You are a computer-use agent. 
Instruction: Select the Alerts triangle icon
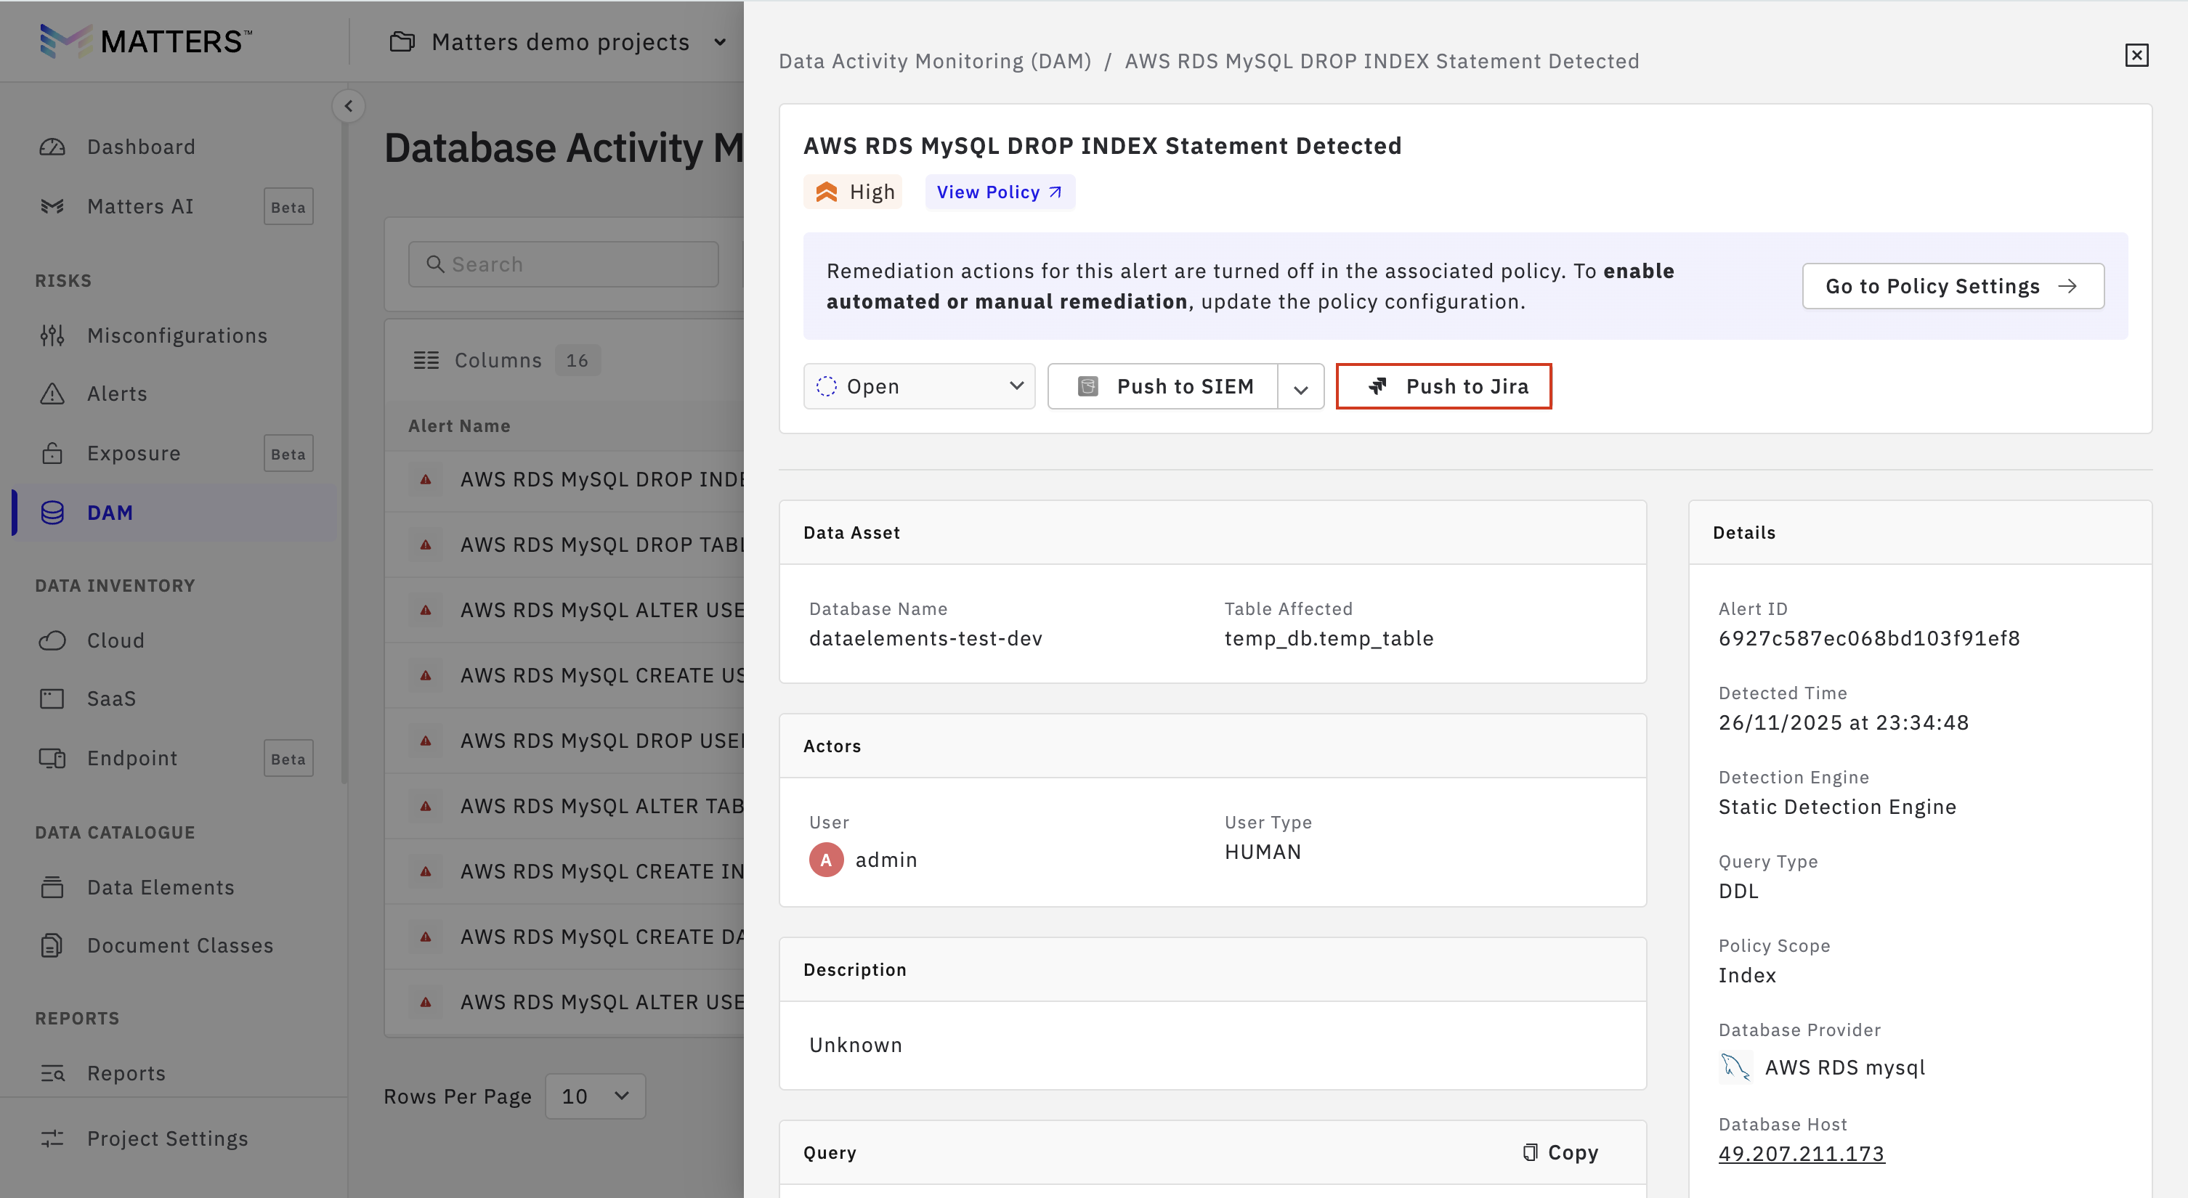[x=52, y=394]
